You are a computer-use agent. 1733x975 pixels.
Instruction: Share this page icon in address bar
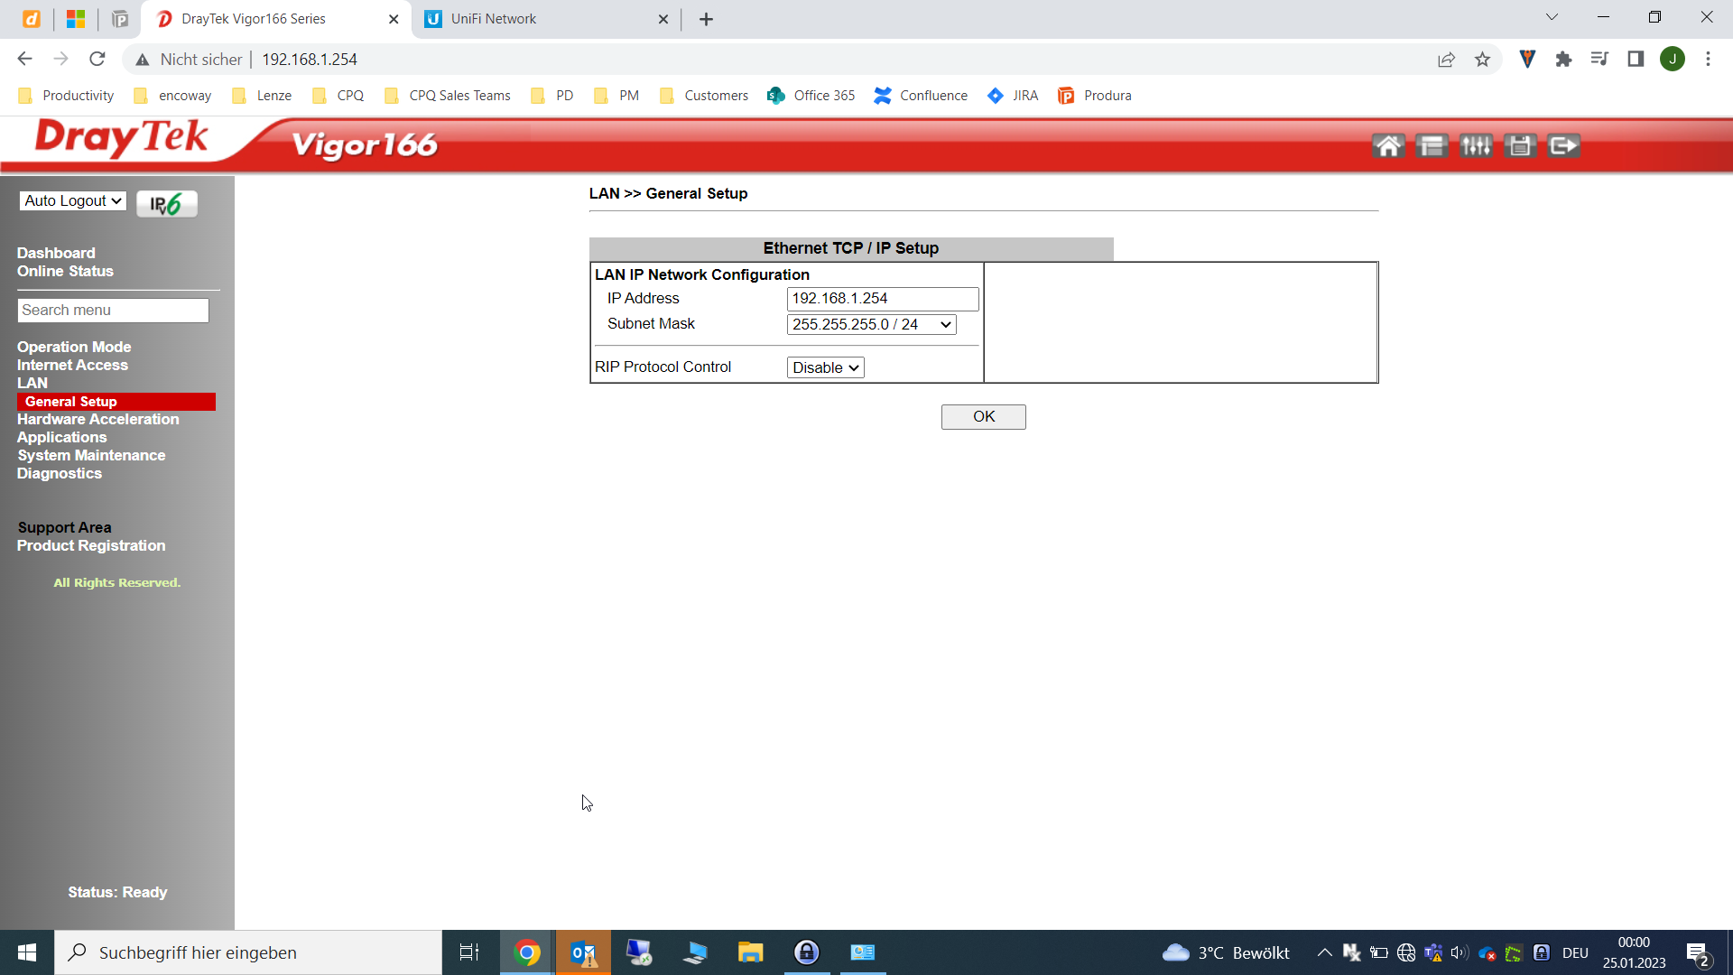(1446, 59)
